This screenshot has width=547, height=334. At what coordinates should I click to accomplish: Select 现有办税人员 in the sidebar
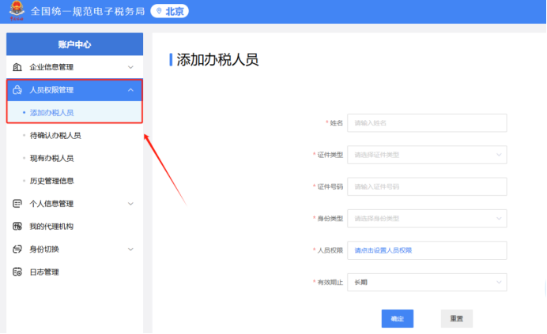51,158
